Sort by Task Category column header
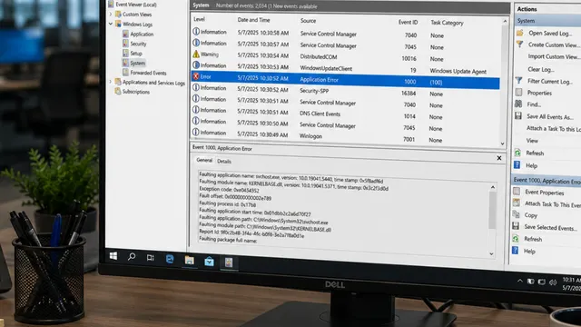The height and width of the screenshot is (327, 581). point(447,23)
